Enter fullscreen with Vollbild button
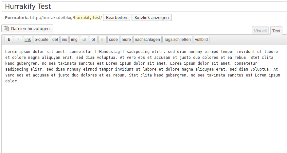The image size is (287, 153). pos(201,40)
